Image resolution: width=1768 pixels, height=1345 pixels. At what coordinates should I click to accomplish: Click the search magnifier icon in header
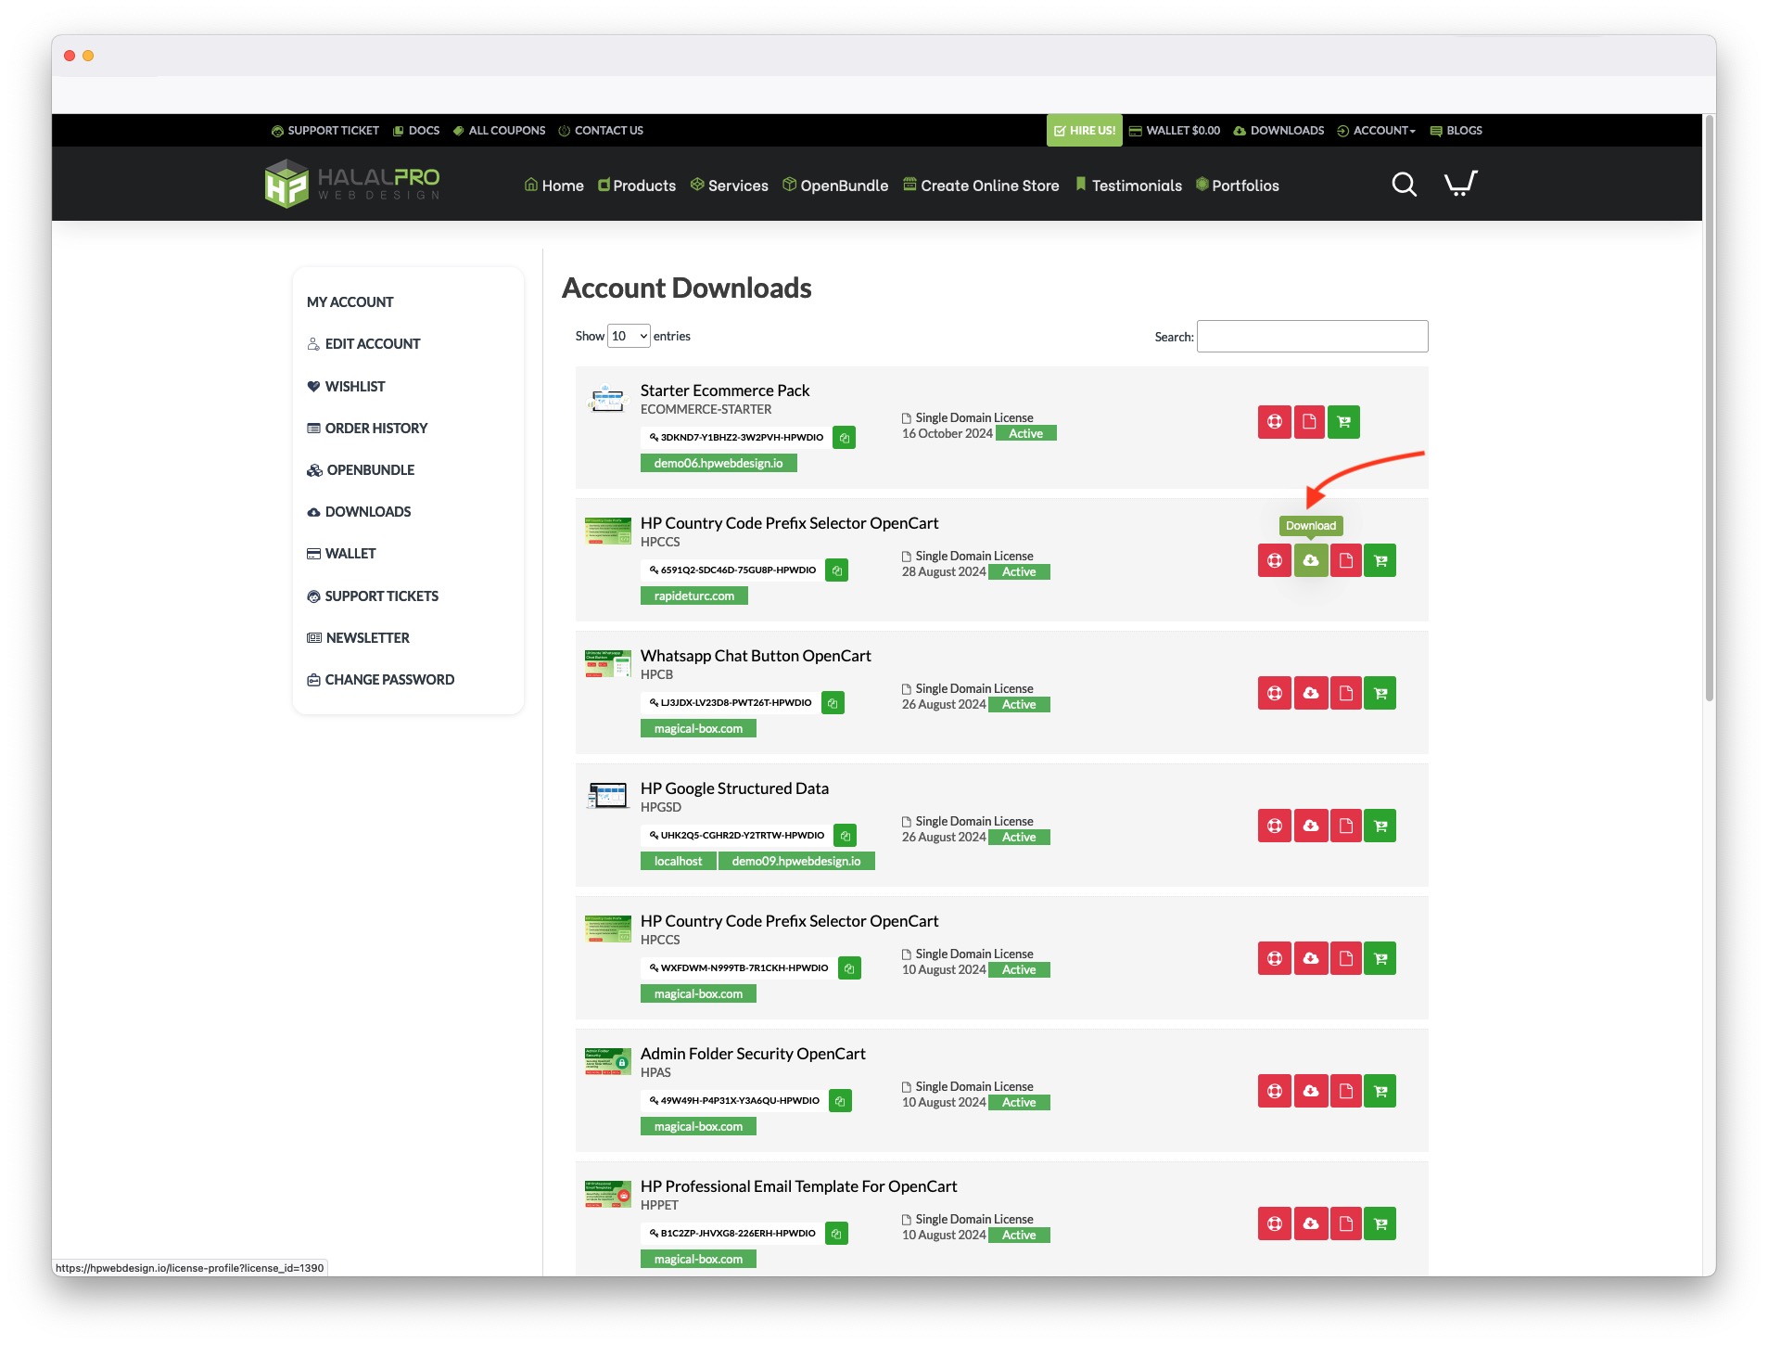1404,185
